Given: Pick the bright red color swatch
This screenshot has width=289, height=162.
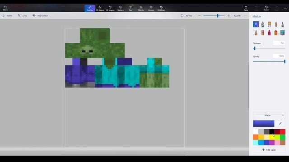Looking at the screenshot, I should [283, 132].
